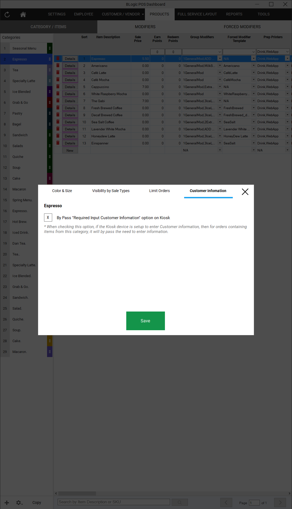Delete the Cafè Mocha item row
This screenshot has height=509, width=292.
pos(58,80)
